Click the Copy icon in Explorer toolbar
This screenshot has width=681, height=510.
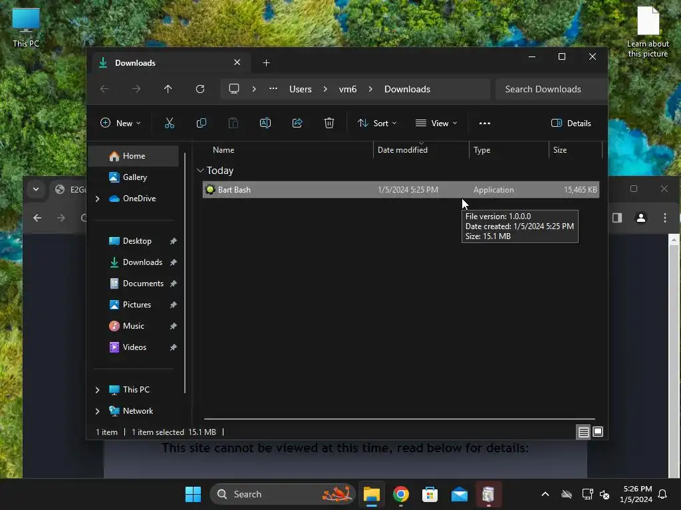pyautogui.click(x=201, y=123)
